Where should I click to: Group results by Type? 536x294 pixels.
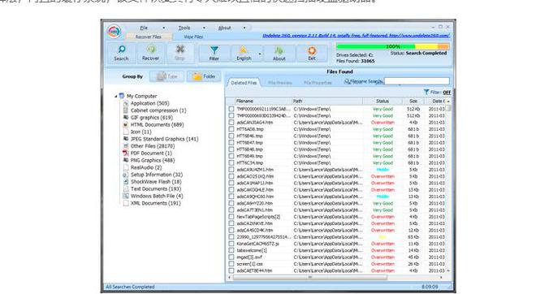(166, 76)
